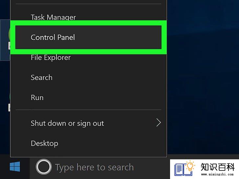
Task: Click the Cortana circle icon
Action: click(x=44, y=167)
